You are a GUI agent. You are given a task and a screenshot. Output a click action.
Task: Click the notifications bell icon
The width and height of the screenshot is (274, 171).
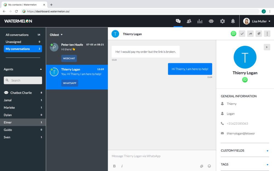[233, 21]
